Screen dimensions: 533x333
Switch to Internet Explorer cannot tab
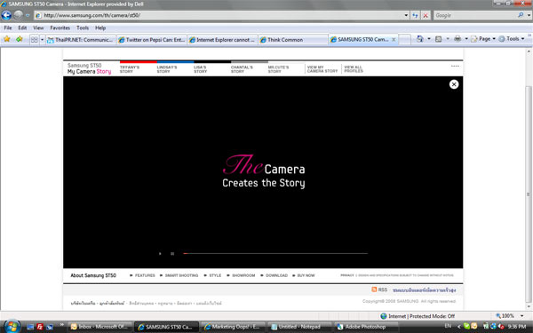[x=222, y=40]
